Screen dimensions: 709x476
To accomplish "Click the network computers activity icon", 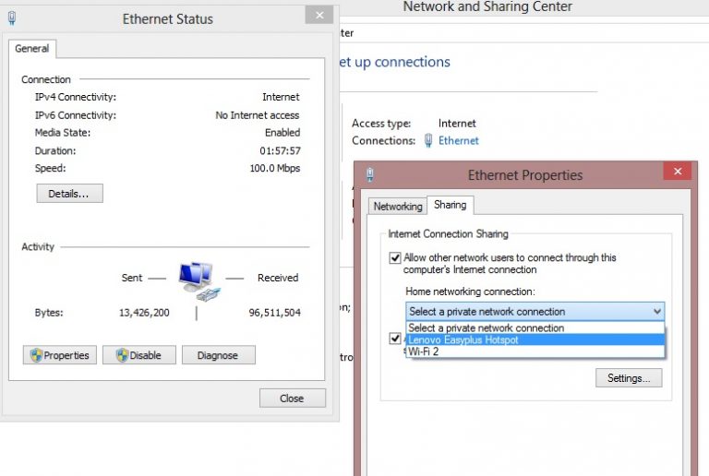I will [x=196, y=279].
